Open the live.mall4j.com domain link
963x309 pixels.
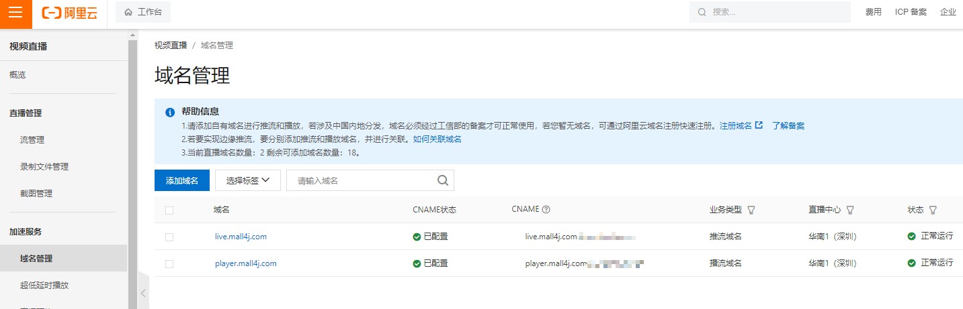click(241, 237)
